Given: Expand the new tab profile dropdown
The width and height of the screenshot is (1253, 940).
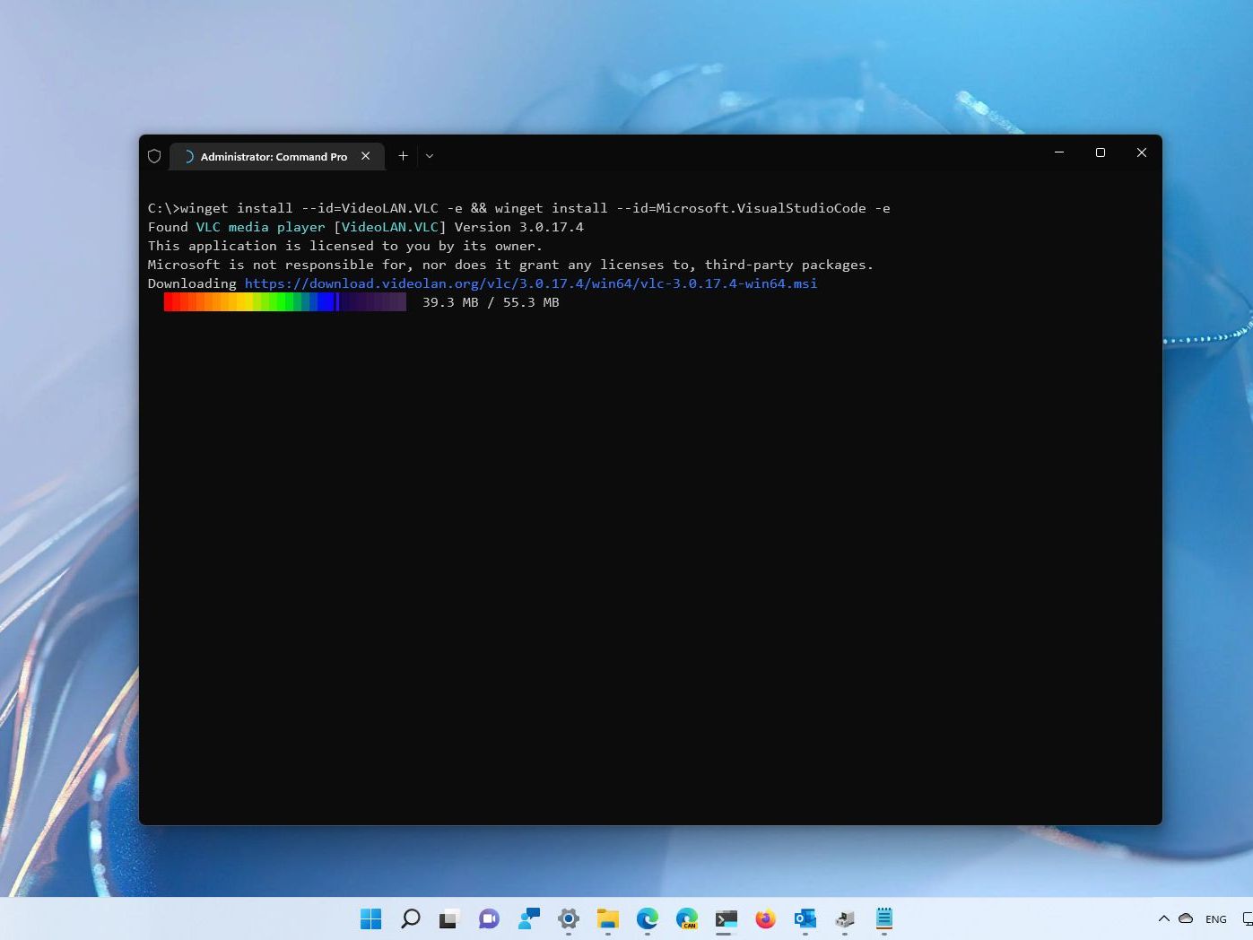Looking at the screenshot, I should 430,156.
